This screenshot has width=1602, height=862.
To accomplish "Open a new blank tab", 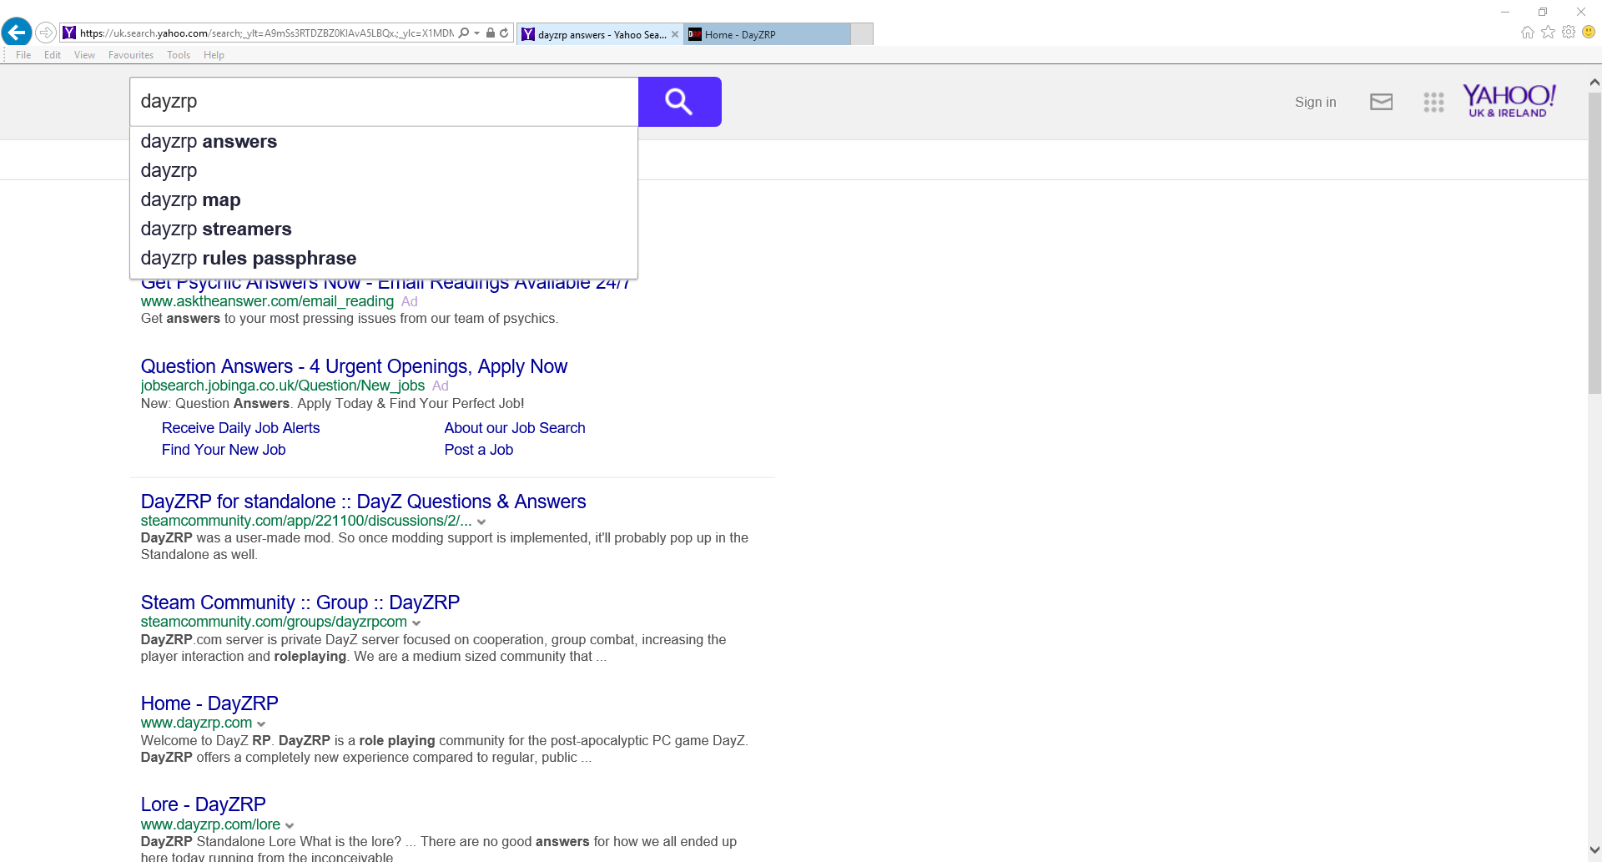I will click(x=862, y=34).
